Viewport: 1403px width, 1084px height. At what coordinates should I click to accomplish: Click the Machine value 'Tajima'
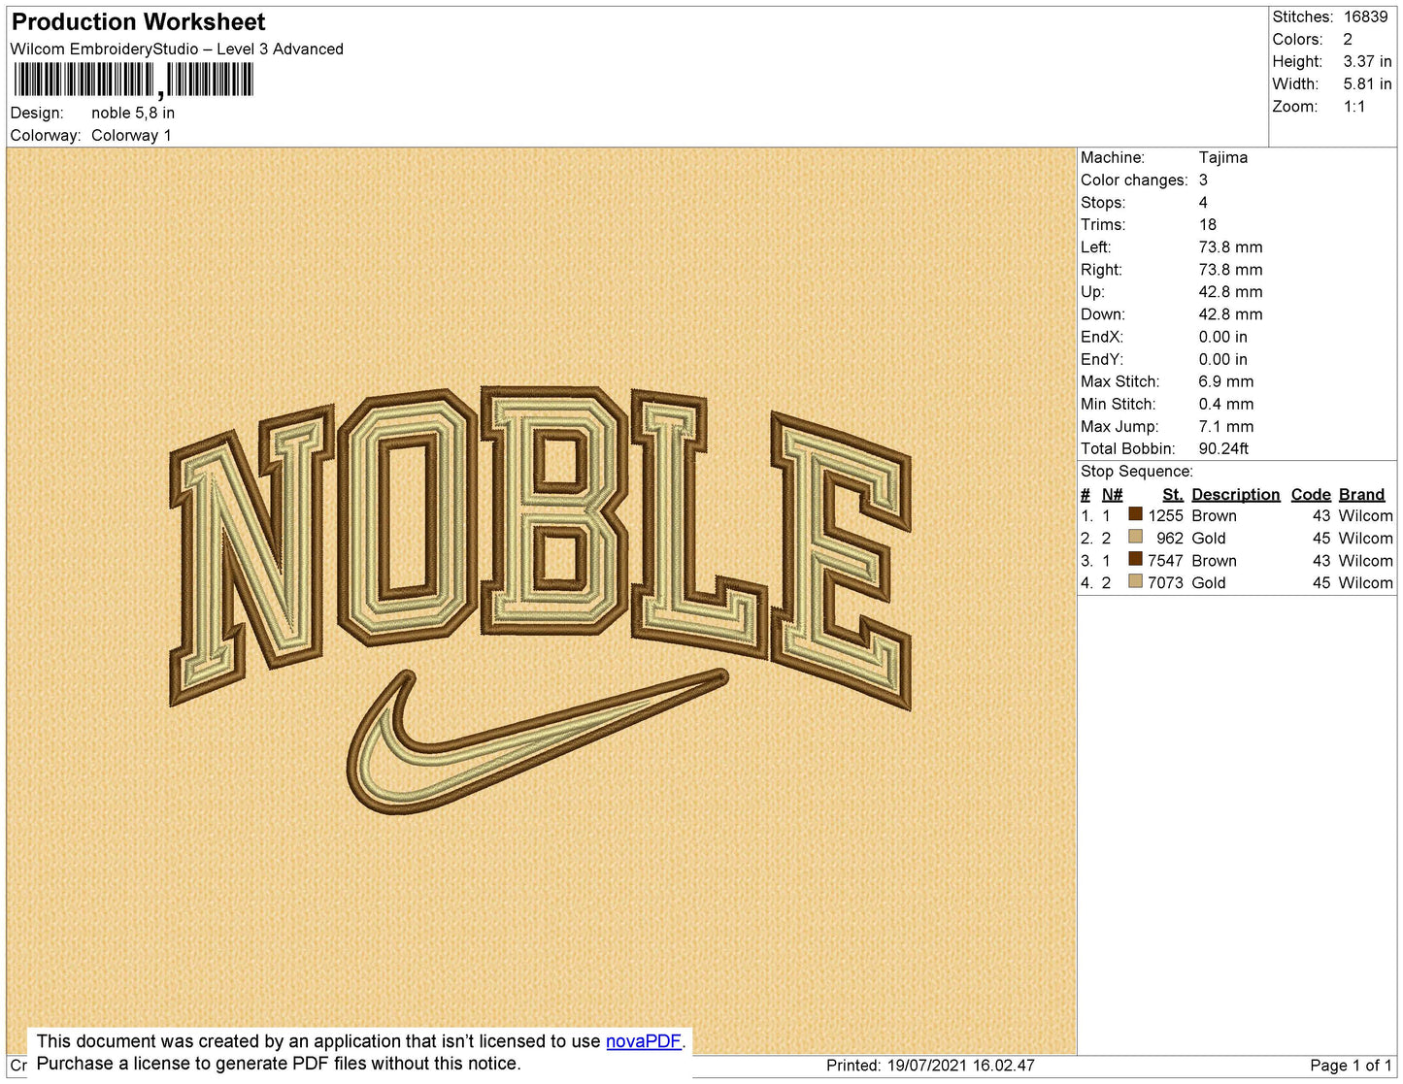pos(1222,157)
